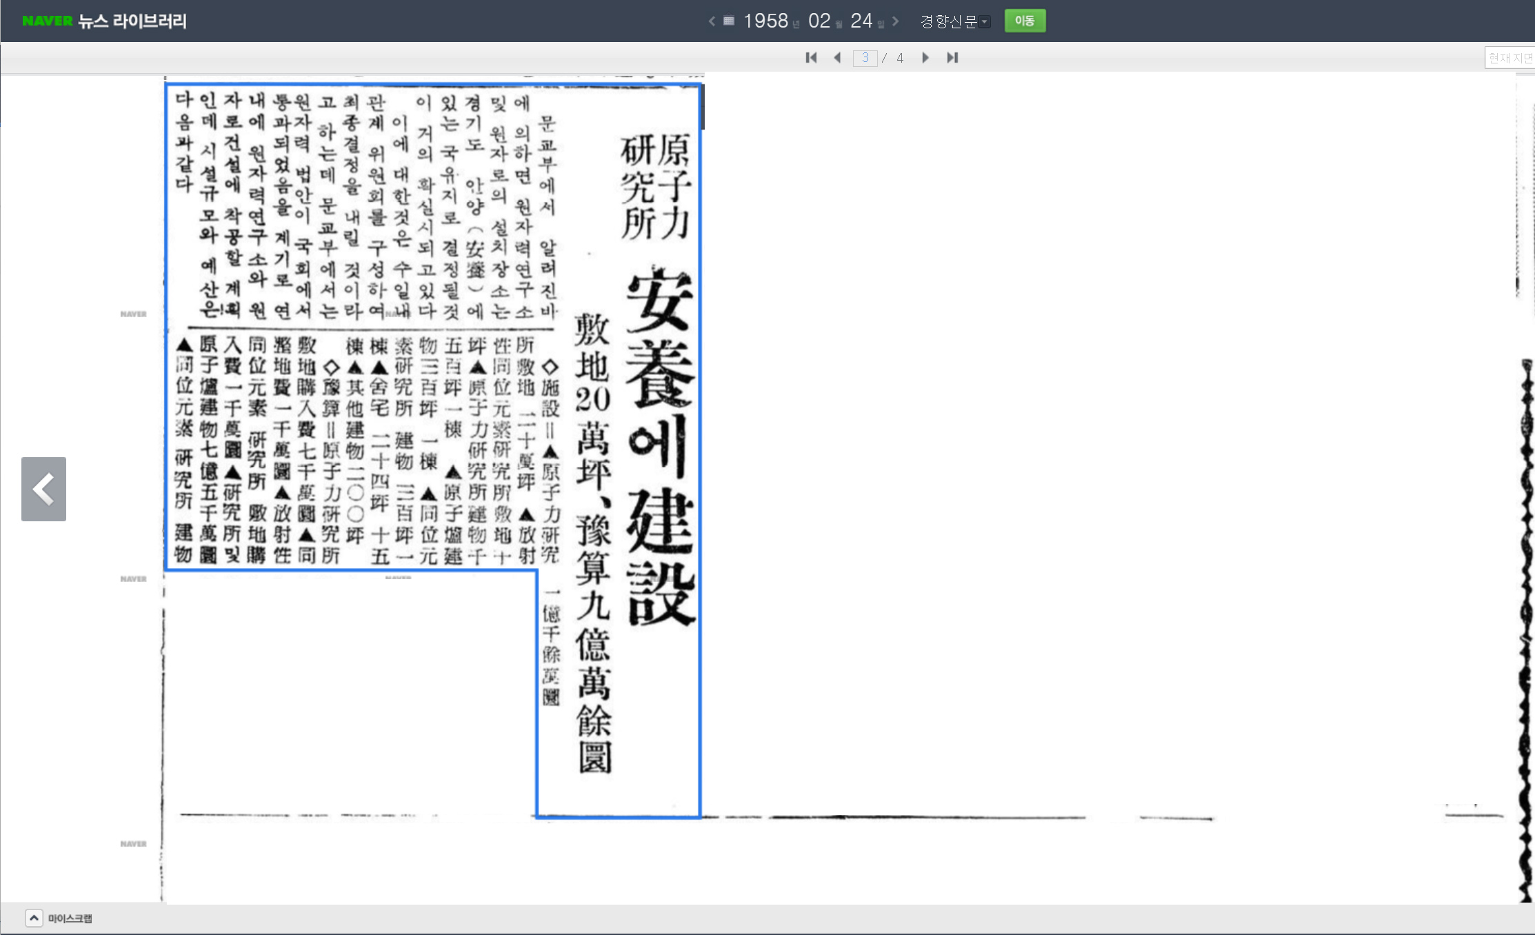Open the NAVER 뉴스 라이브러리 home link

104,21
